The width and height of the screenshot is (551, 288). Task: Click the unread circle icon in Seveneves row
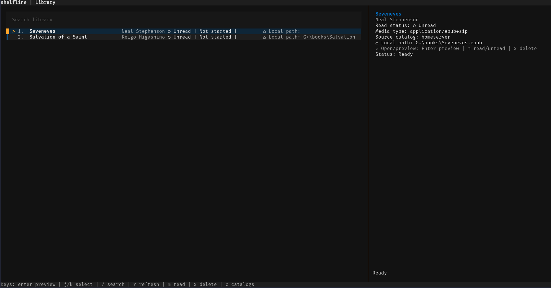click(169, 31)
